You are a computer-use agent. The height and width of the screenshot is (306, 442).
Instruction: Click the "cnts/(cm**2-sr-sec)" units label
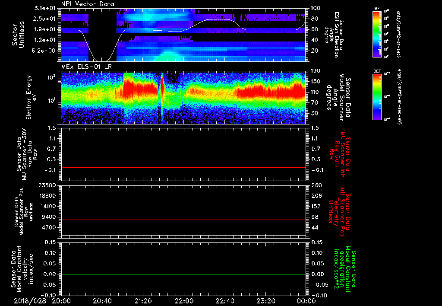pos(398,34)
